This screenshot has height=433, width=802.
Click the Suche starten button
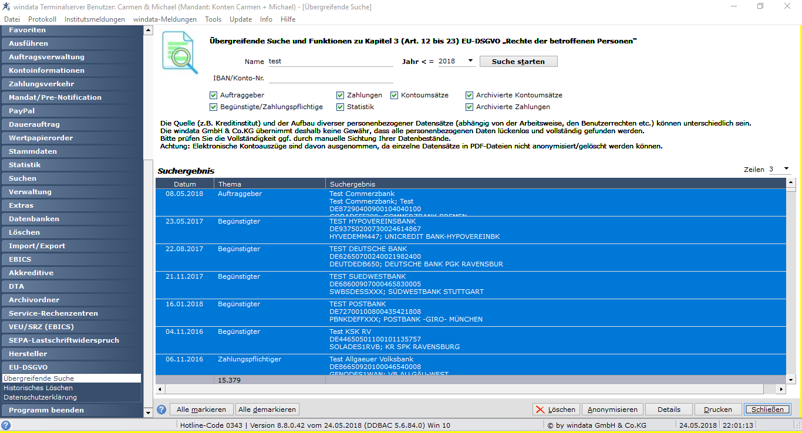(518, 62)
